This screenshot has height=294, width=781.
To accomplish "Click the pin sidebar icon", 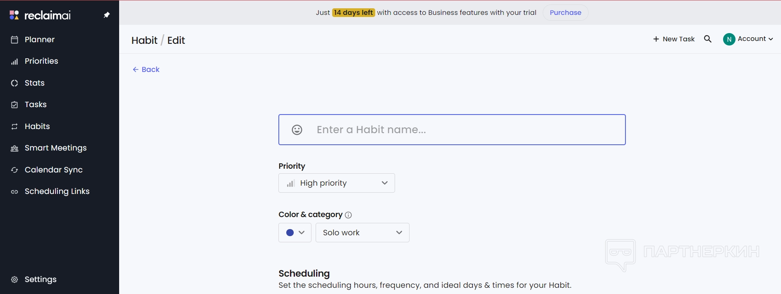I will [107, 15].
